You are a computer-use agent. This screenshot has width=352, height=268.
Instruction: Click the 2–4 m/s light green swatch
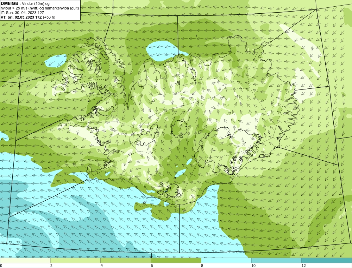[75, 260]
